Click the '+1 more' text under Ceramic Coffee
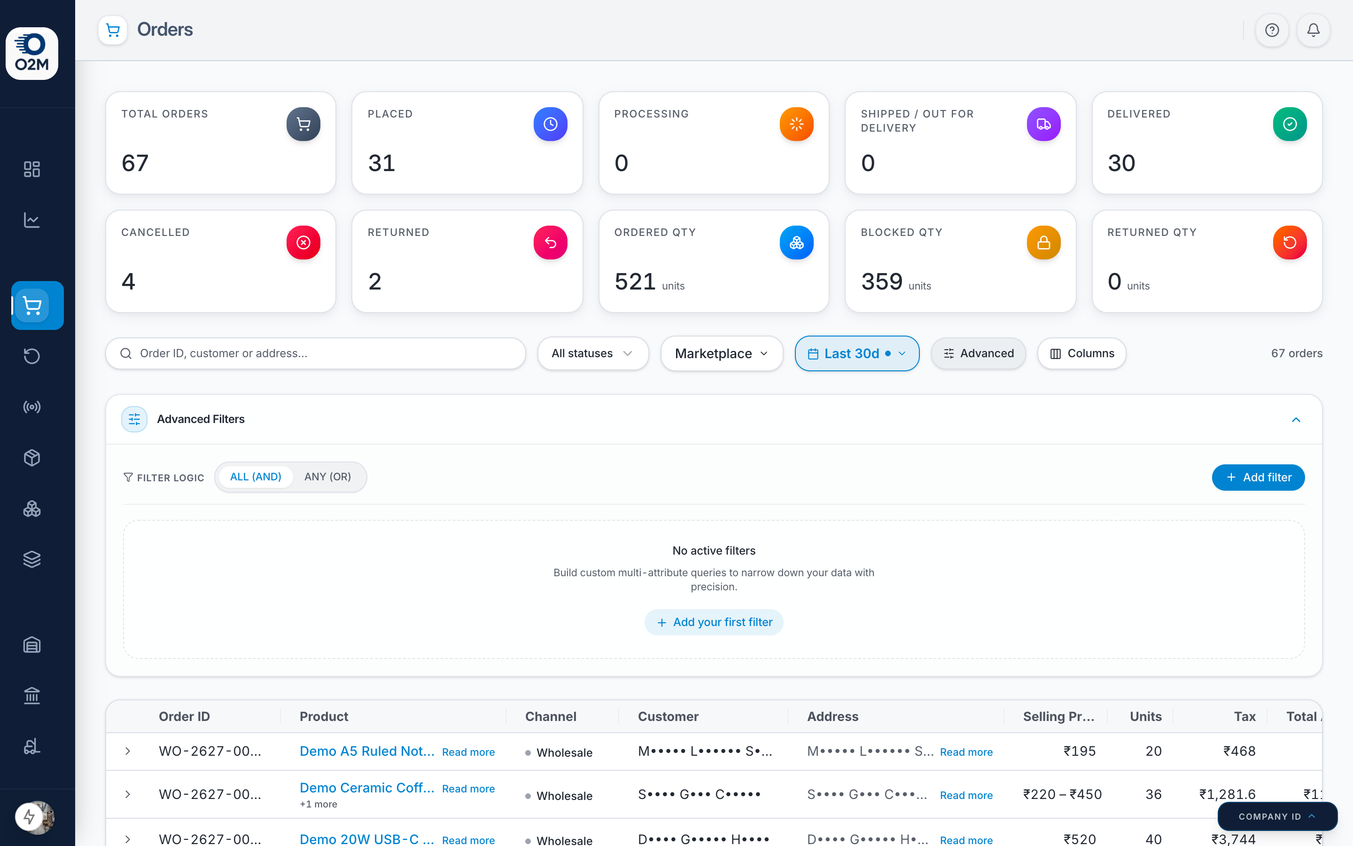 coord(318,804)
